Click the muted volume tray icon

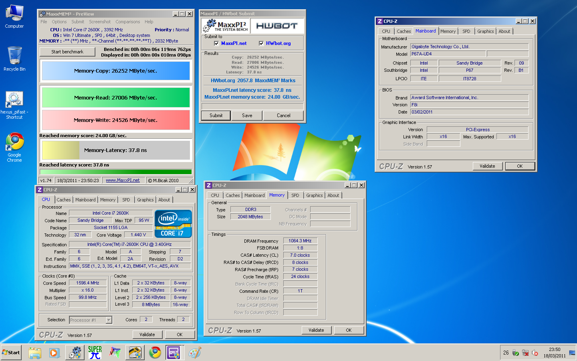coord(535,353)
